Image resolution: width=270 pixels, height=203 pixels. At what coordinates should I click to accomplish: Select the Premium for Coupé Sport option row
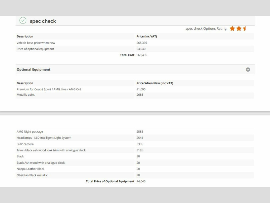(49, 89)
